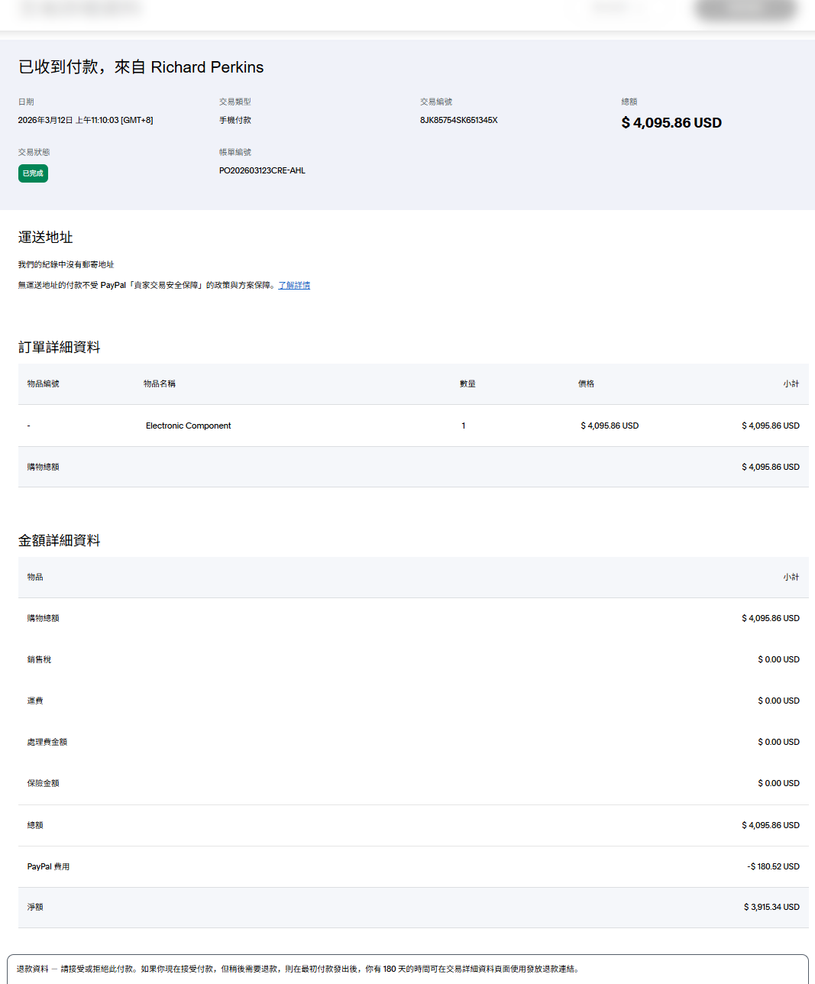The height and width of the screenshot is (984, 815).
Task: Click the 訂單詳細資料 section heading
Action: tap(59, 348)
